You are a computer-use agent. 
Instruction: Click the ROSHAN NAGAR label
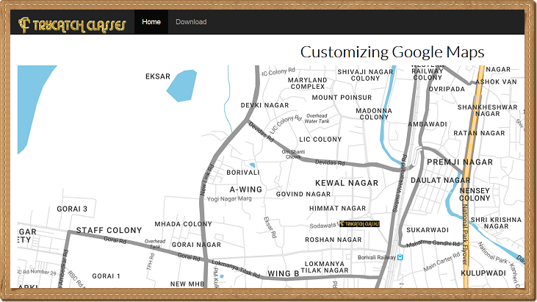point(334,240)
